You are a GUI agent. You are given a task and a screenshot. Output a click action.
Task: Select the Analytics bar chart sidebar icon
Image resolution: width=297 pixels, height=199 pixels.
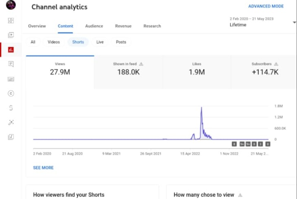click(11, 50)
